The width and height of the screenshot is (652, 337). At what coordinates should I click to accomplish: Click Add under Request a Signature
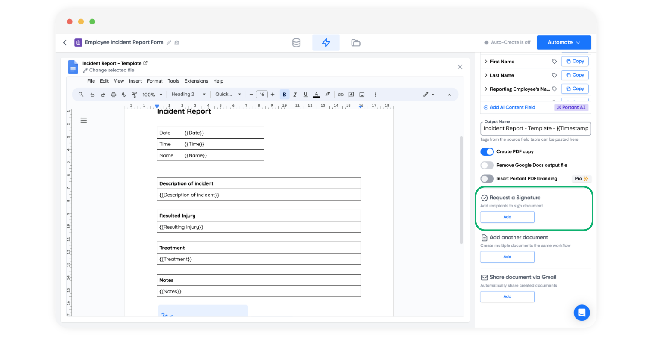point(507,217)
